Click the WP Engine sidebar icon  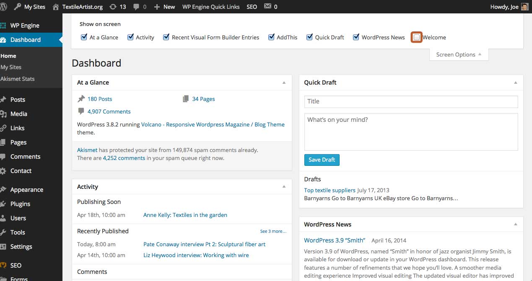pyautogui.click(x=3, y=26)
